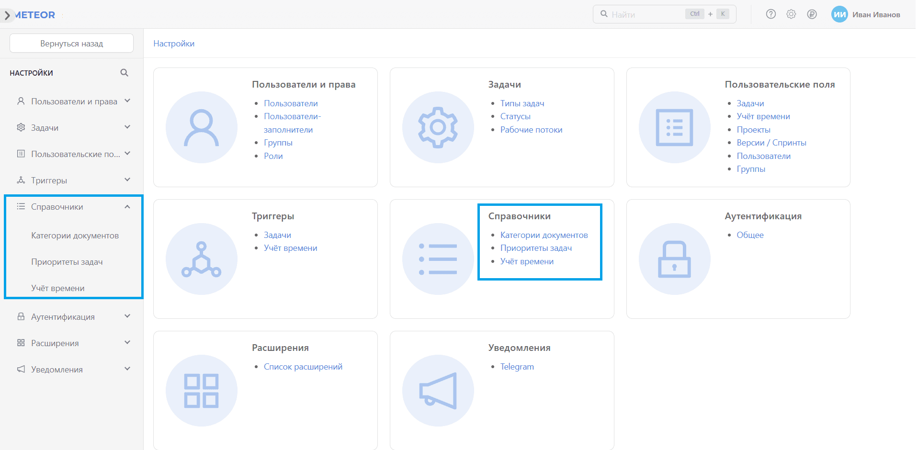Open settings gear icon in top bar
The height and width of the screenshot is (450, 918).
791,14
